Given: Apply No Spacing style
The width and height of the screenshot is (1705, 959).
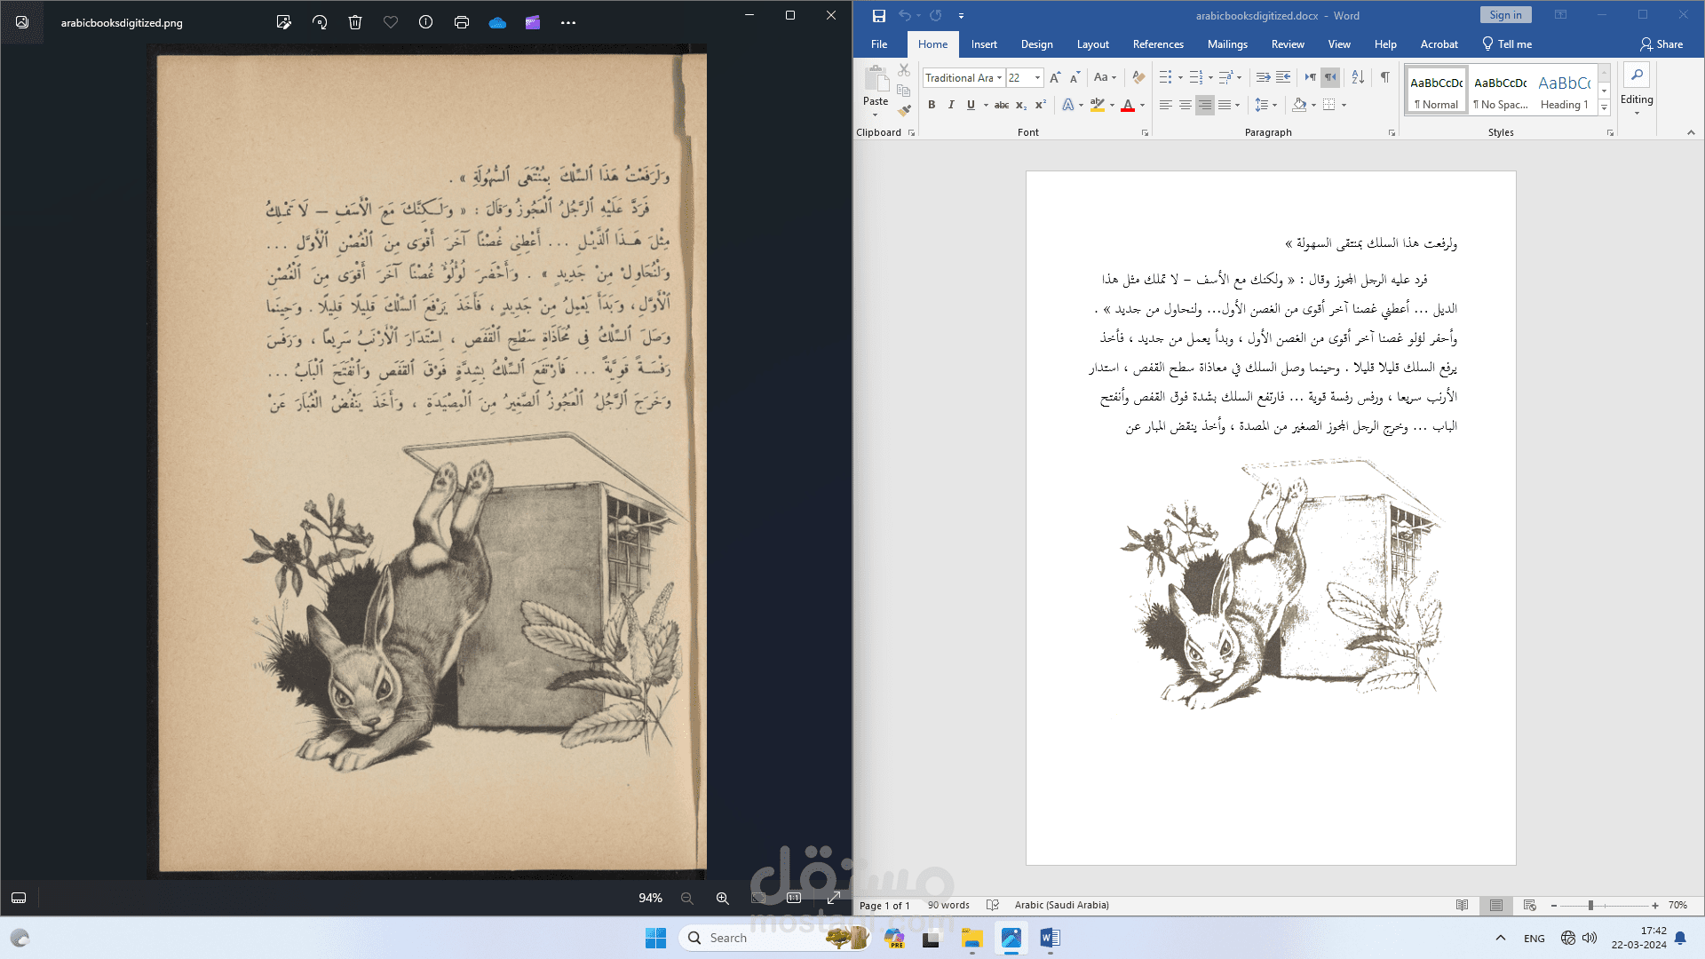Looking at the screenshot, I should (x=1501, y=91).
